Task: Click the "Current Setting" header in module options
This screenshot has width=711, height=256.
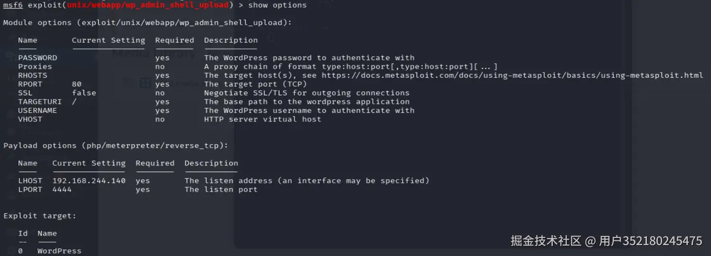Action: tap(108, 40)
